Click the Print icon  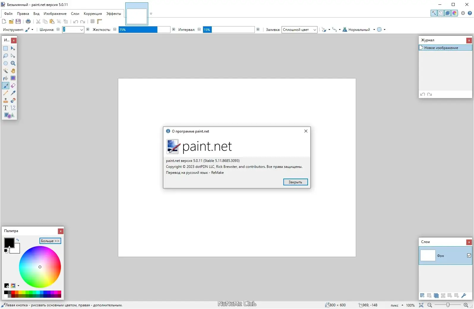click(28, 21)
